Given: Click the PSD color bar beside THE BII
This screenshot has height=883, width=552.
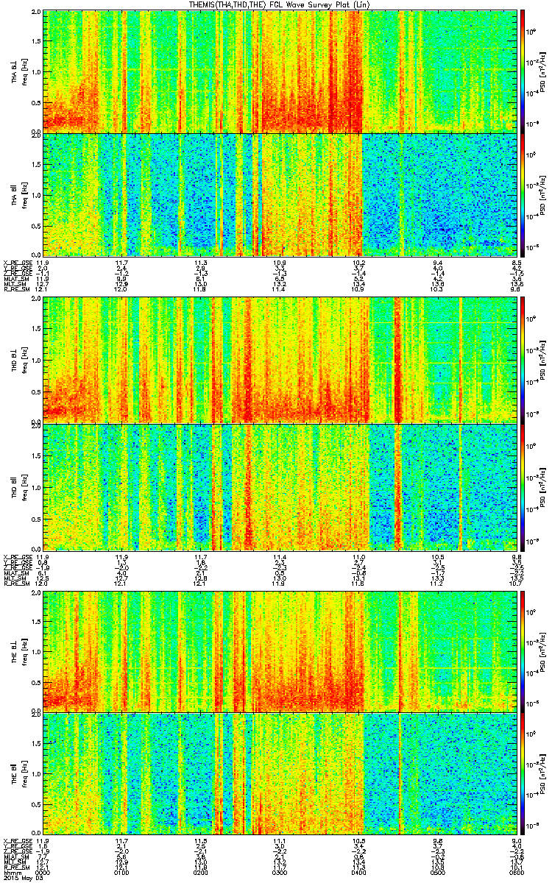Looking at the screenshot, I should point(524,773).
